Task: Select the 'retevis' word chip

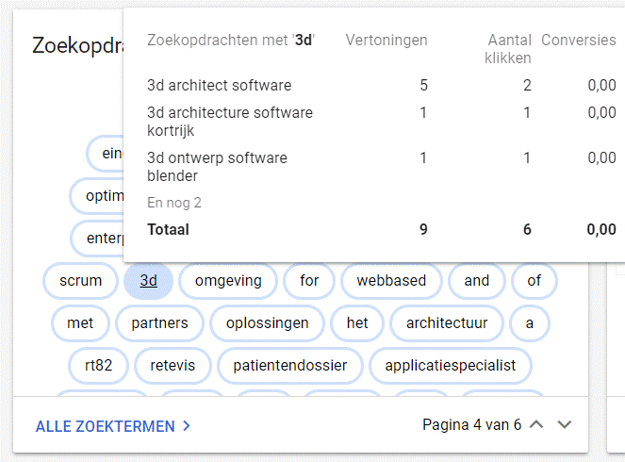Action: pos(172,365)
